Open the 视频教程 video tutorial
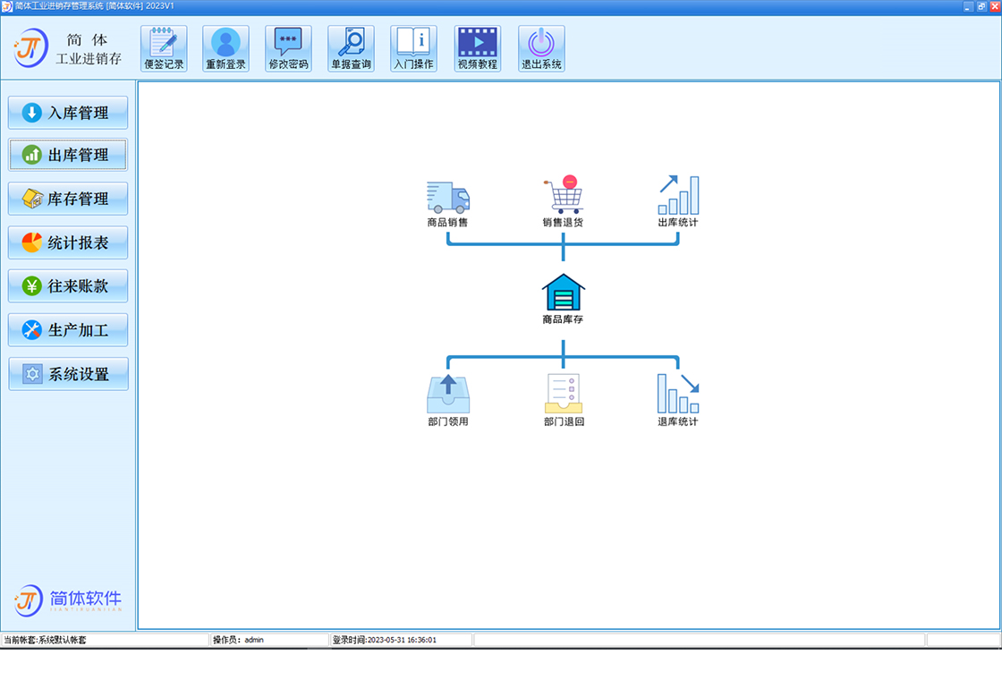 pos(478,48)
